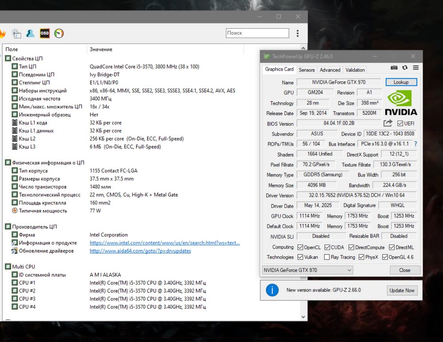The image size is (443, 342).
Task: Click the Информация о продукте row icon
Action: tap(15, 243)
